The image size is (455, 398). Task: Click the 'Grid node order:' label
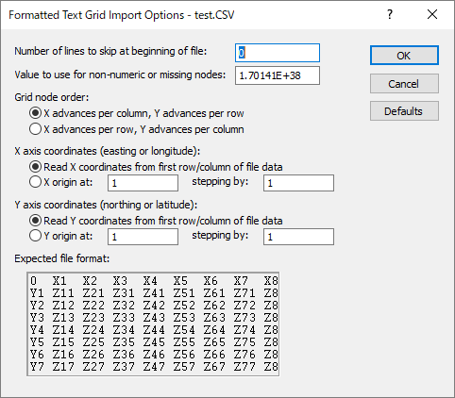(52, 97)
